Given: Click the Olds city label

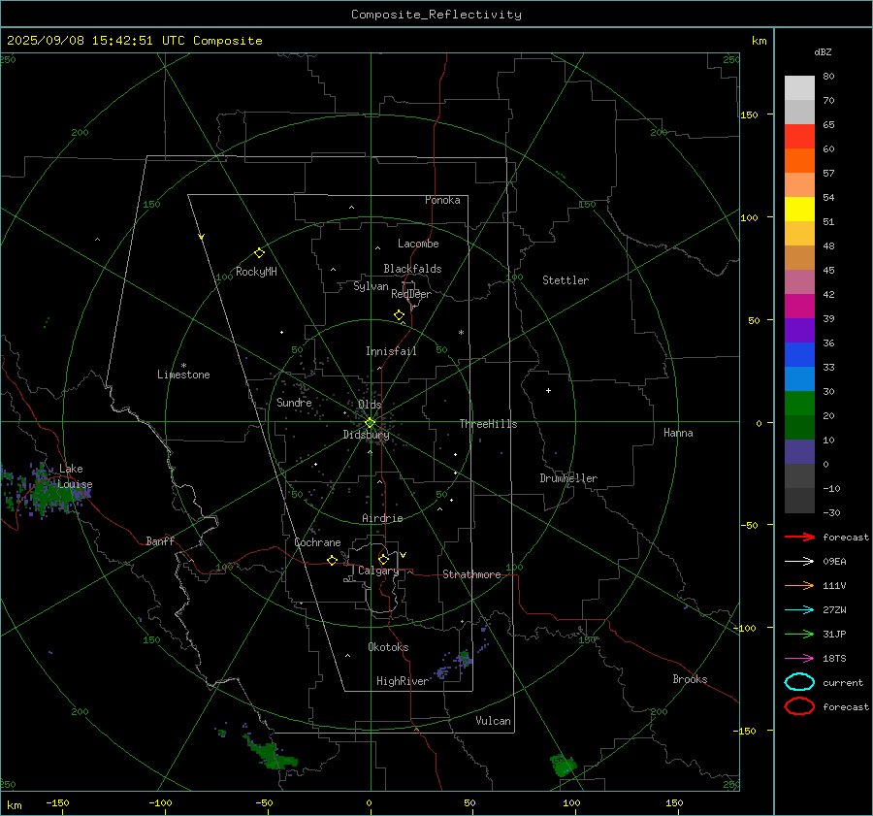Looking at the screenshot, I should (x=370, y=405).
